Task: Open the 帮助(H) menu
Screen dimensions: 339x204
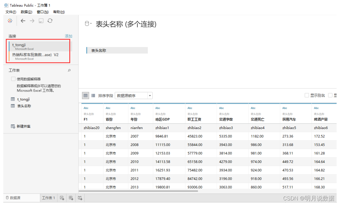Action: [x=59, y=12]
